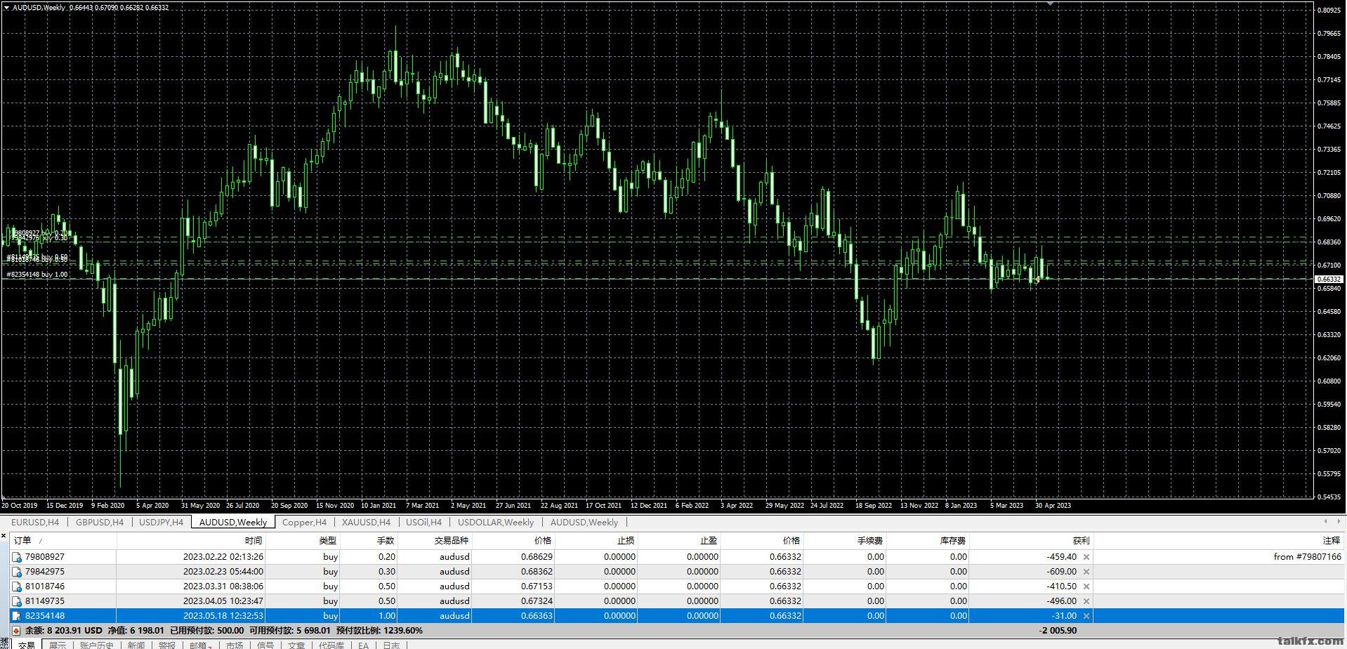Open the 文章 terminal tab
The width and height of the screenshot is (1347, 649).
point(296,645)
